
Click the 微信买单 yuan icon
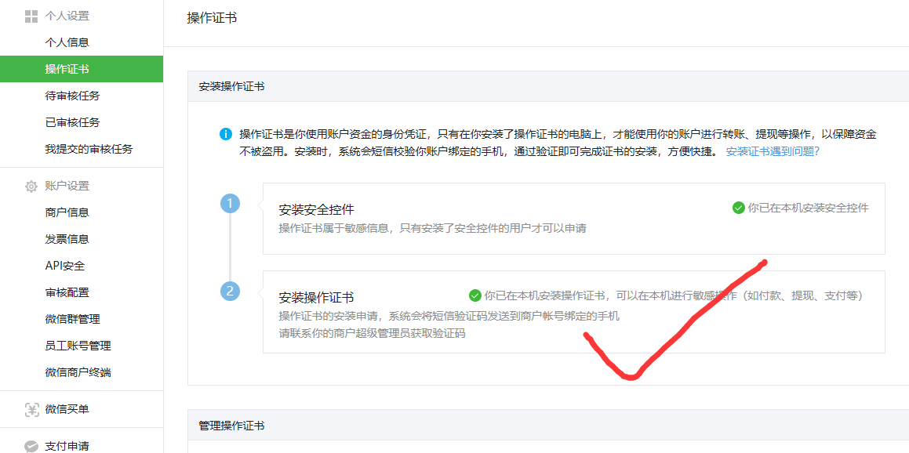(31, 409)
